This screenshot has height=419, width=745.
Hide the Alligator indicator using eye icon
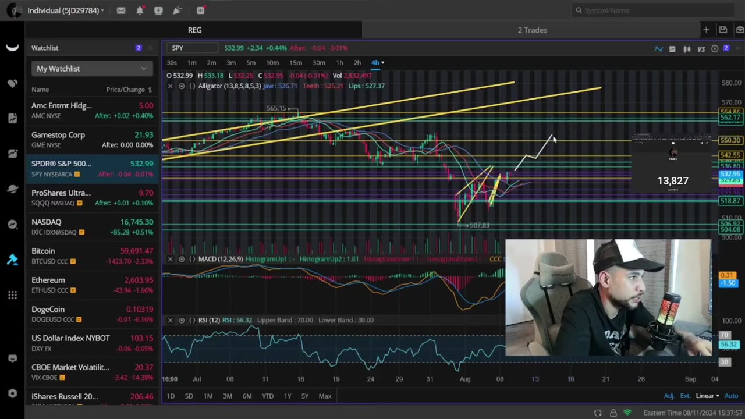pyautogui.click(x=182, y=86)
